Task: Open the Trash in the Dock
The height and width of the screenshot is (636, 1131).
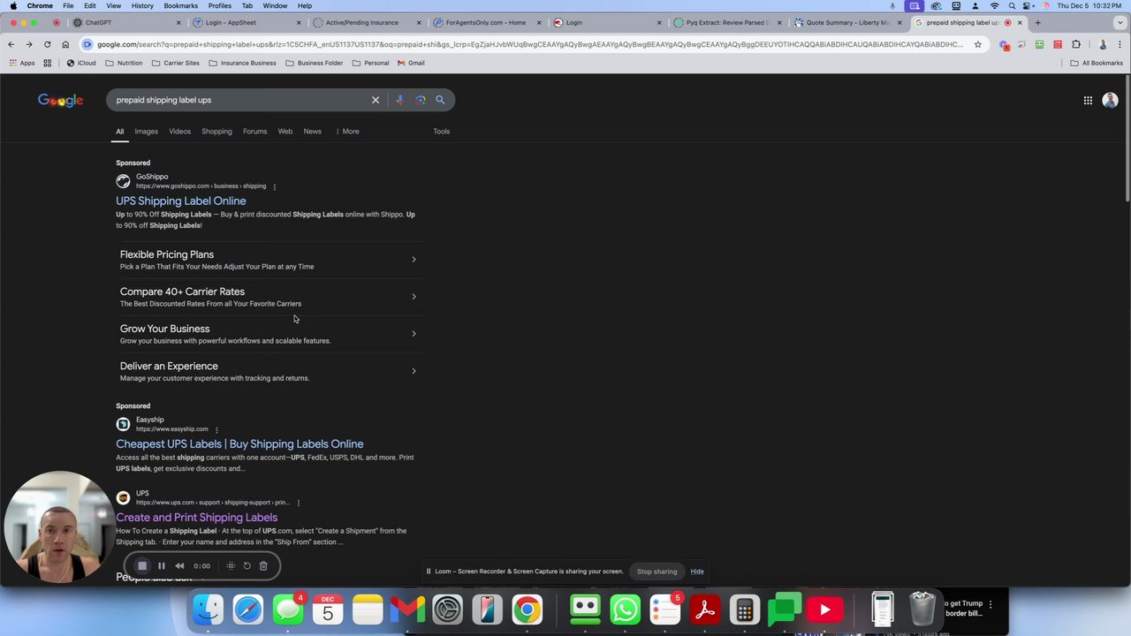Action: 922,609
